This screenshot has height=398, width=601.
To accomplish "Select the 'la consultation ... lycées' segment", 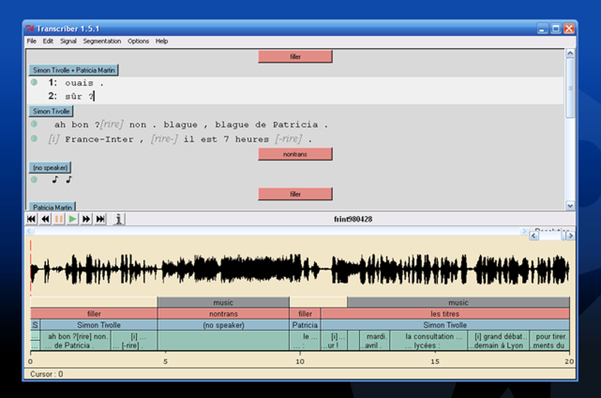I will pos(428,340).
